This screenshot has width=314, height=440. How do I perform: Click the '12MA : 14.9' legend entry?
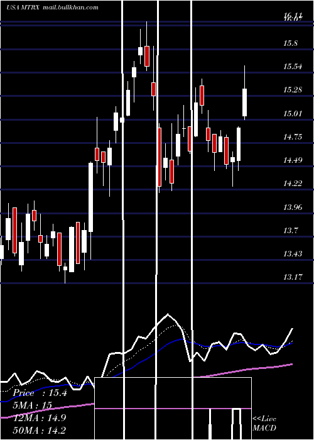(40, 418)
